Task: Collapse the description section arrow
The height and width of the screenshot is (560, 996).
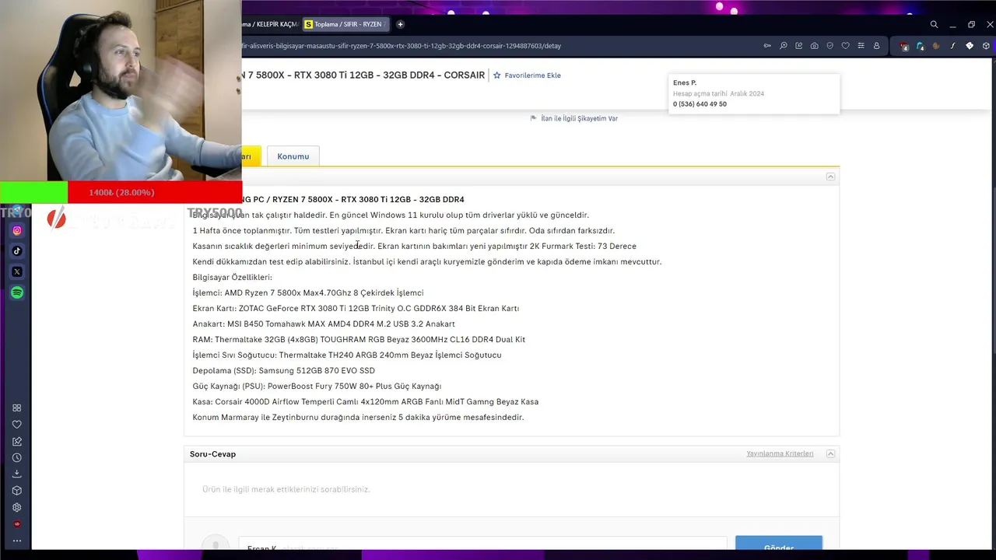Action: click(x=830, y=177)
